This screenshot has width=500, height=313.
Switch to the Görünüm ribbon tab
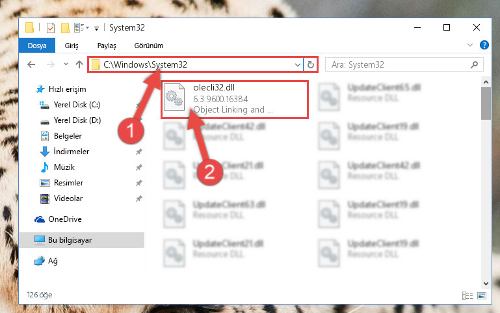pos(149,46)
